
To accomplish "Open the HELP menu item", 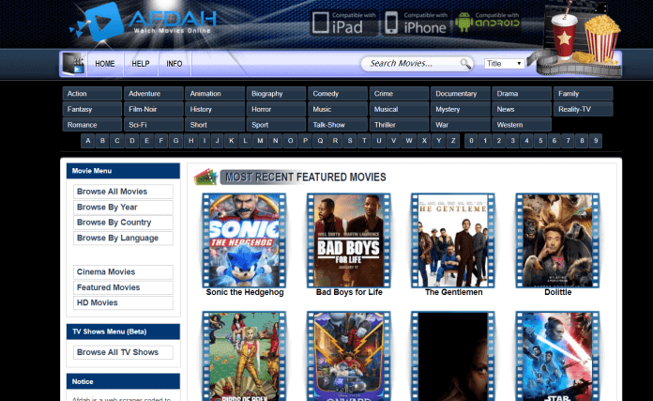I will (x=141, y=64).
